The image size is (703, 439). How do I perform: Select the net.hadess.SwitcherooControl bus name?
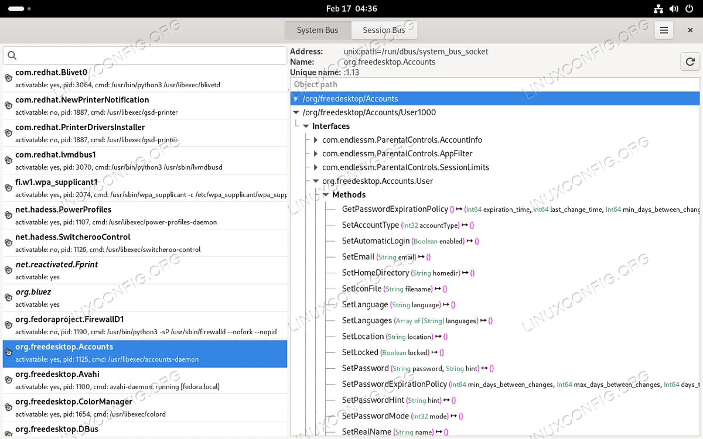145,243
